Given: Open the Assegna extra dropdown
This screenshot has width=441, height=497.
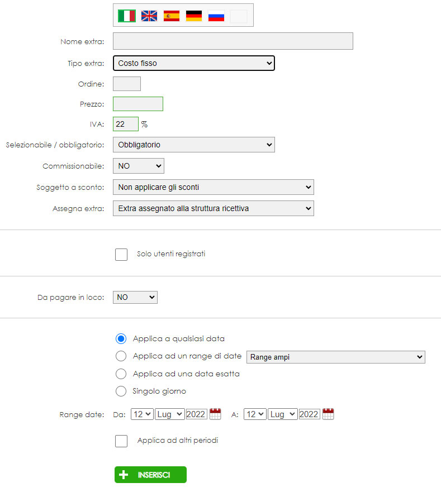Looking at the screenshot, I should click(214, 208).
